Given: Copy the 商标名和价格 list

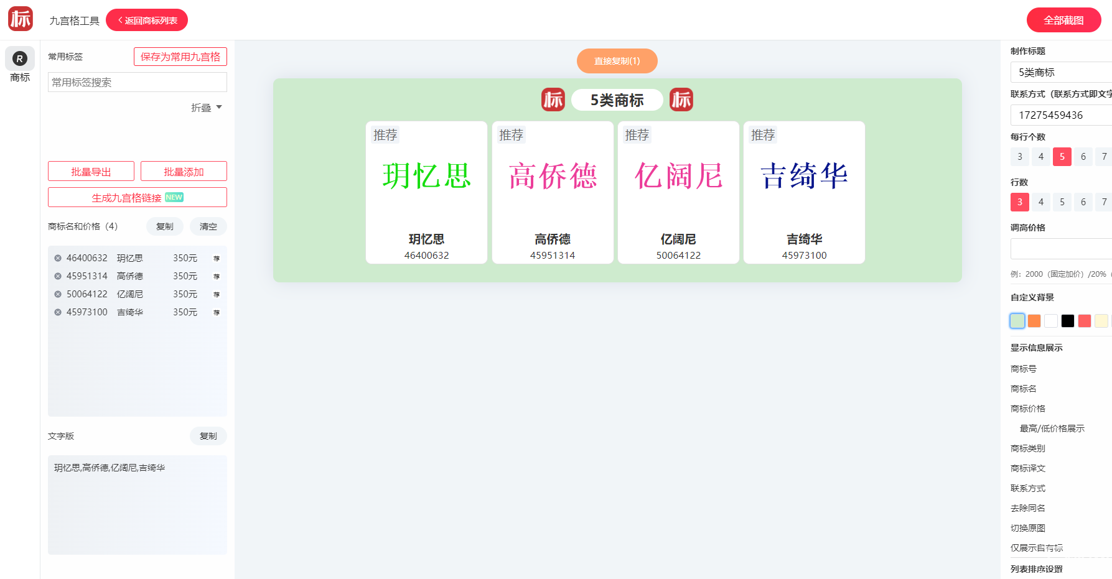Looking at the screenshot, I should (165, 226).
